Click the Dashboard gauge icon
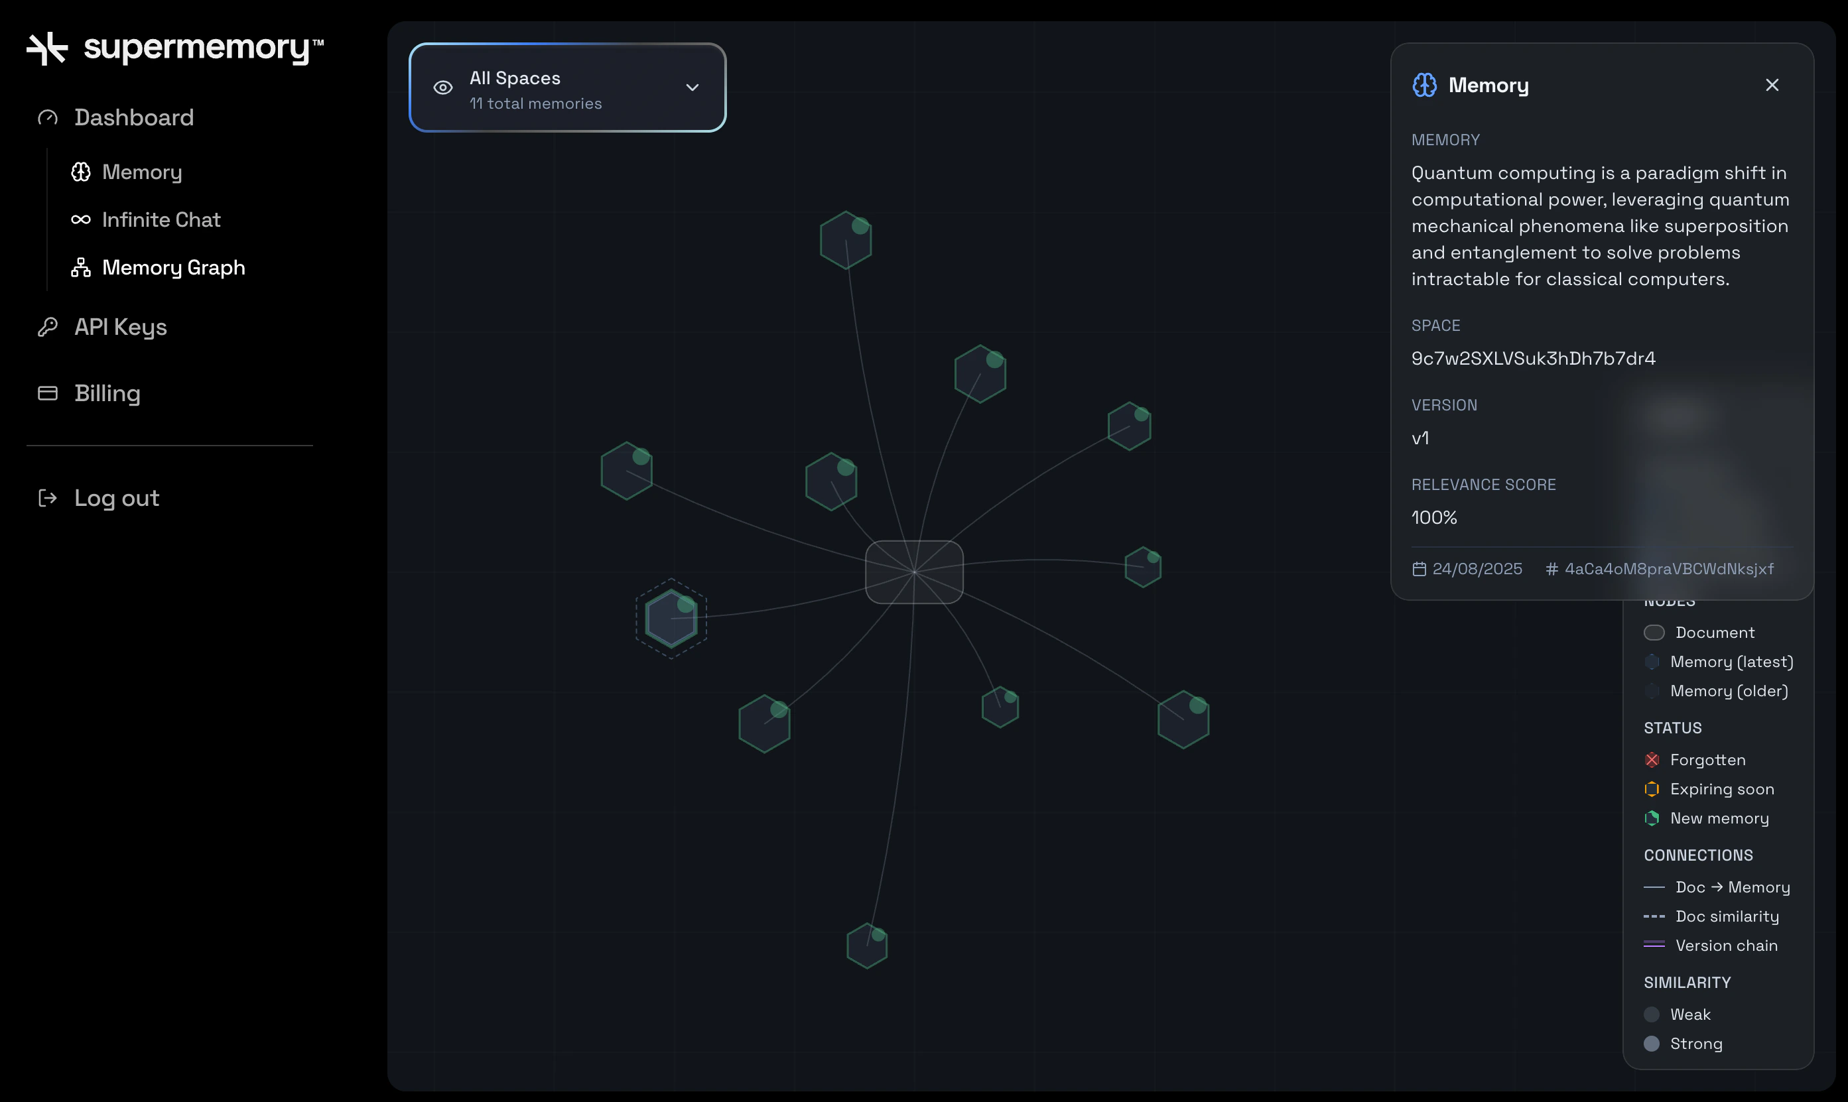The width and height of the screenshot is (1848, 1102). (48, 117)
